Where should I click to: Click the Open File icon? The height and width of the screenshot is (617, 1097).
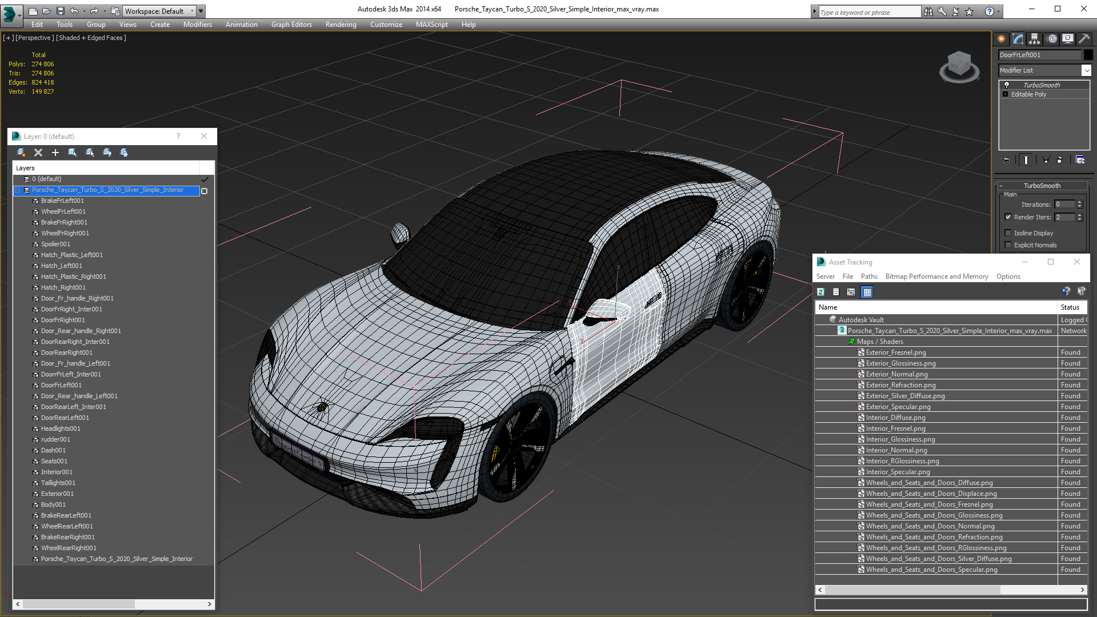point(46,11)
